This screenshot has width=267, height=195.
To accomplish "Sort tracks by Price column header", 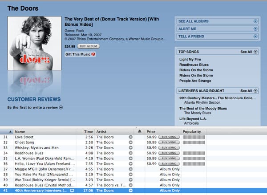I will (x=163, y=132).
